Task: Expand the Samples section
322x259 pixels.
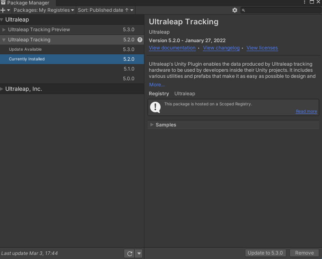Action: click(152, 125)
